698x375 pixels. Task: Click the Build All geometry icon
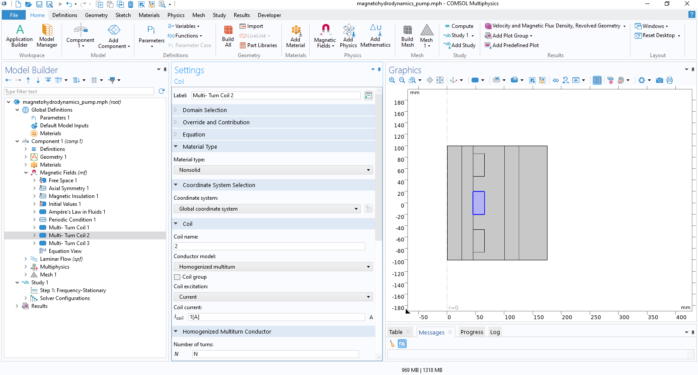[228, 35]
